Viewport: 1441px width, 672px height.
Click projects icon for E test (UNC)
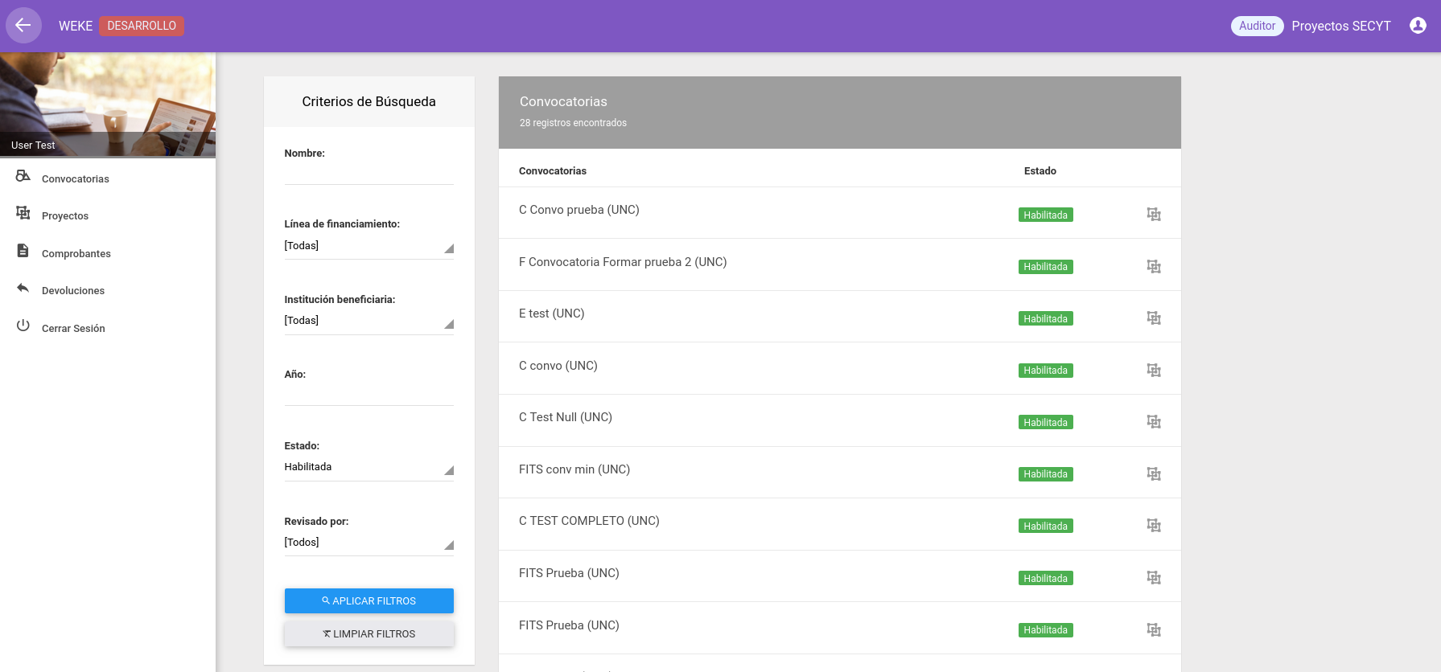pos(1153,318)
